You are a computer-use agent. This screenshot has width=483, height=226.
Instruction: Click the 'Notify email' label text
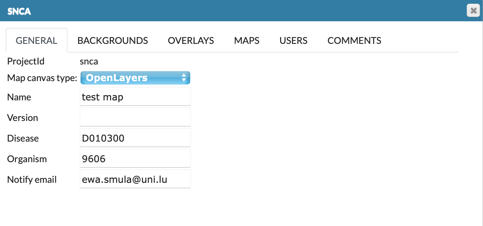pyautogui.click(x=32, y=179)
